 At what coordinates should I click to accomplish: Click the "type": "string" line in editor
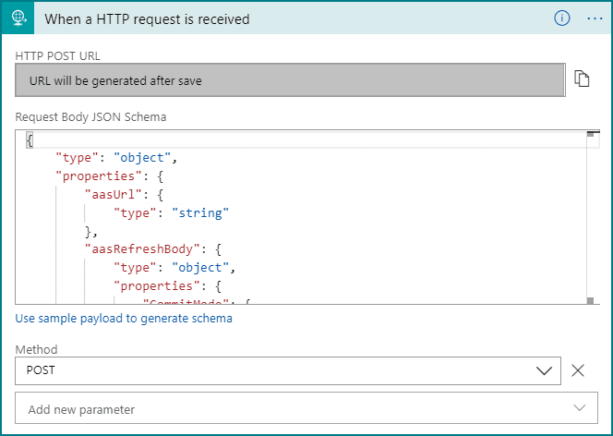[x=171, y=212]
